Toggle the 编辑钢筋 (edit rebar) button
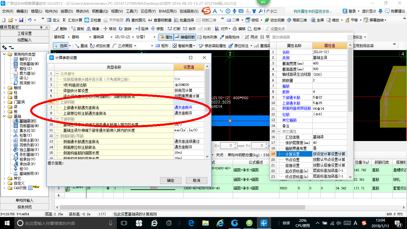The image size is (407, 229). pos(185,37)
